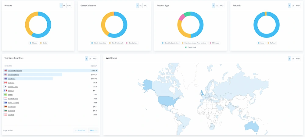The height and width of the screenshot is (137, 305).
Task: Switch Top Sales Countries to DL
Action: tap(90, 58)
